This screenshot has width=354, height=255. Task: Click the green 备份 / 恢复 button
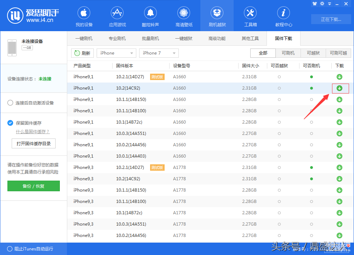pos(34,186)
